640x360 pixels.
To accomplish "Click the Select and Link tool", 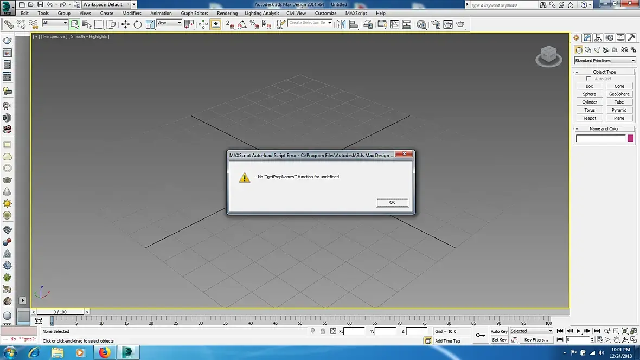I will tap(9, 24).
